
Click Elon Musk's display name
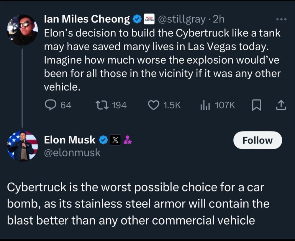point(70,140)
